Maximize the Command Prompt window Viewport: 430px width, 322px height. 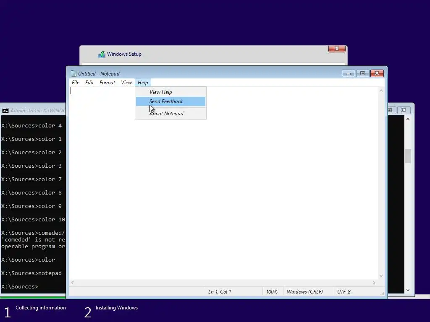[x=390, y=110]
